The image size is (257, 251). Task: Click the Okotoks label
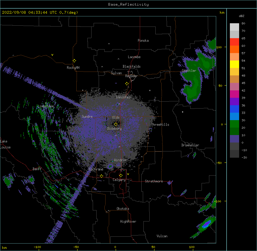[x=123, y=209]
